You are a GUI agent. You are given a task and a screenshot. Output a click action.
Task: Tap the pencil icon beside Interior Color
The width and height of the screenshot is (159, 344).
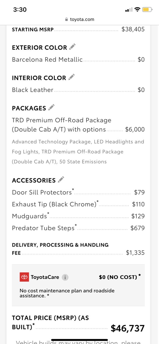pos(71,77)
